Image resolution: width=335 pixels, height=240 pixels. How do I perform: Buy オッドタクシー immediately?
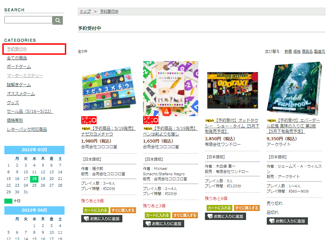point(247,208)
